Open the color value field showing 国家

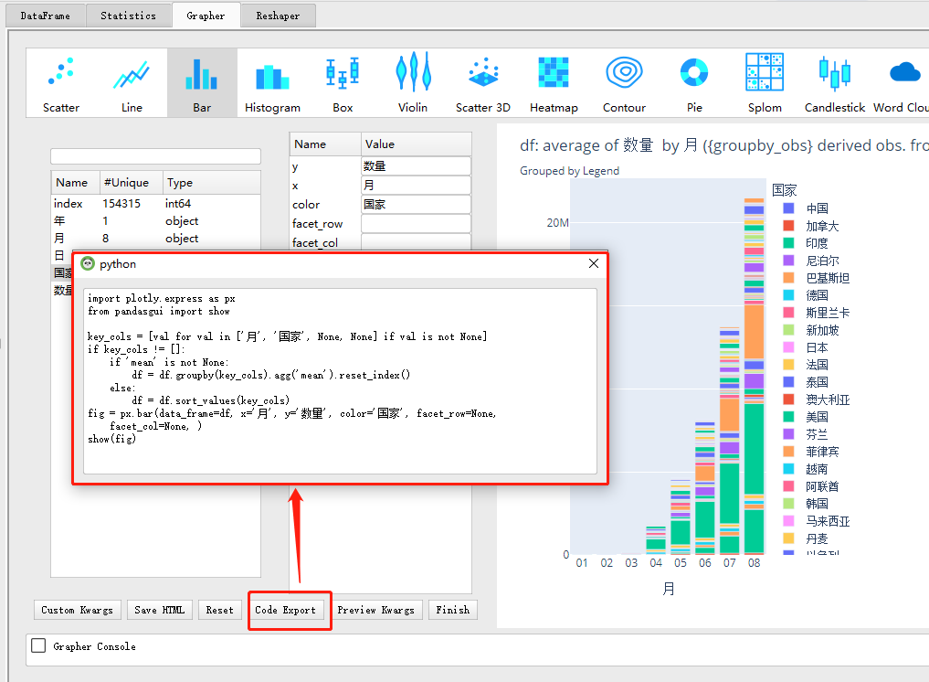click(416, 204)
